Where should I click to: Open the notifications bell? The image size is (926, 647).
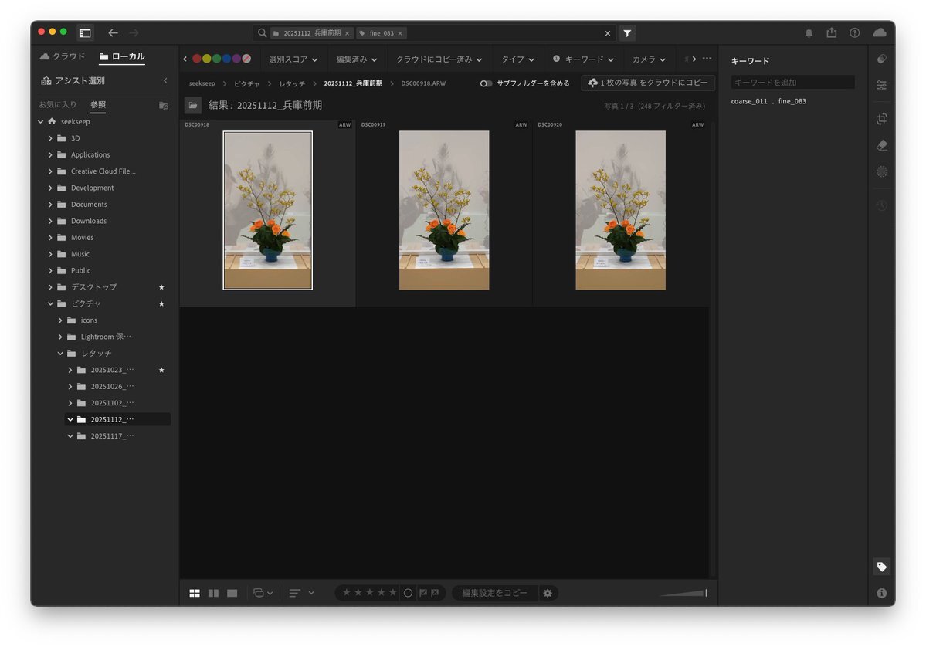[809, 33]
